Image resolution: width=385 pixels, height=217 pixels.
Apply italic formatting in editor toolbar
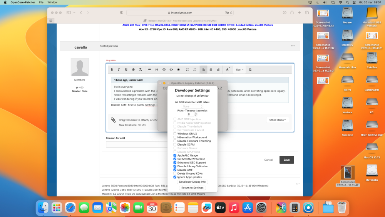(119, 69)
